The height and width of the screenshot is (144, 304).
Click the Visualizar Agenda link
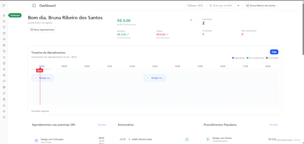40,111
